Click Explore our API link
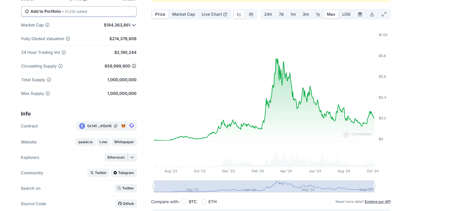451x211 pixels. [377, 202]
